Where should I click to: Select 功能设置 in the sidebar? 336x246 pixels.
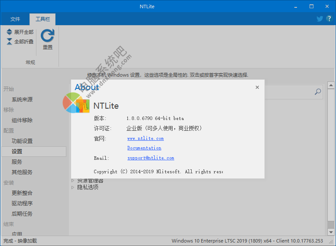pyautogui.click(x=22, y=141)
